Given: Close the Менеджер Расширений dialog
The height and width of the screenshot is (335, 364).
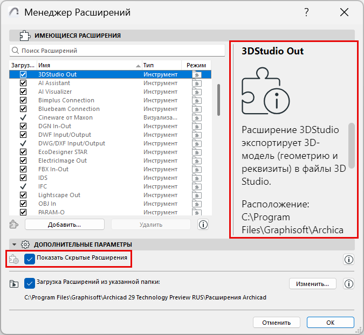Looking at the screenshot, I should 344,12.
